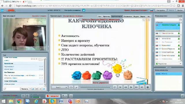185x104 pixels.
Task: Open Yandex browser from the taskbar
Action: [45, 101]
